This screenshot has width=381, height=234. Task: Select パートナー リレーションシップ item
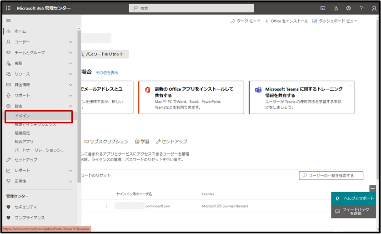(39, 150)
